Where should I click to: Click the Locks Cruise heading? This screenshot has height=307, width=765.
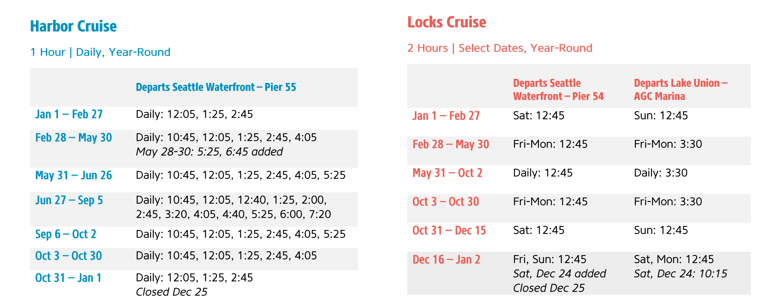[x=446, y=22]
